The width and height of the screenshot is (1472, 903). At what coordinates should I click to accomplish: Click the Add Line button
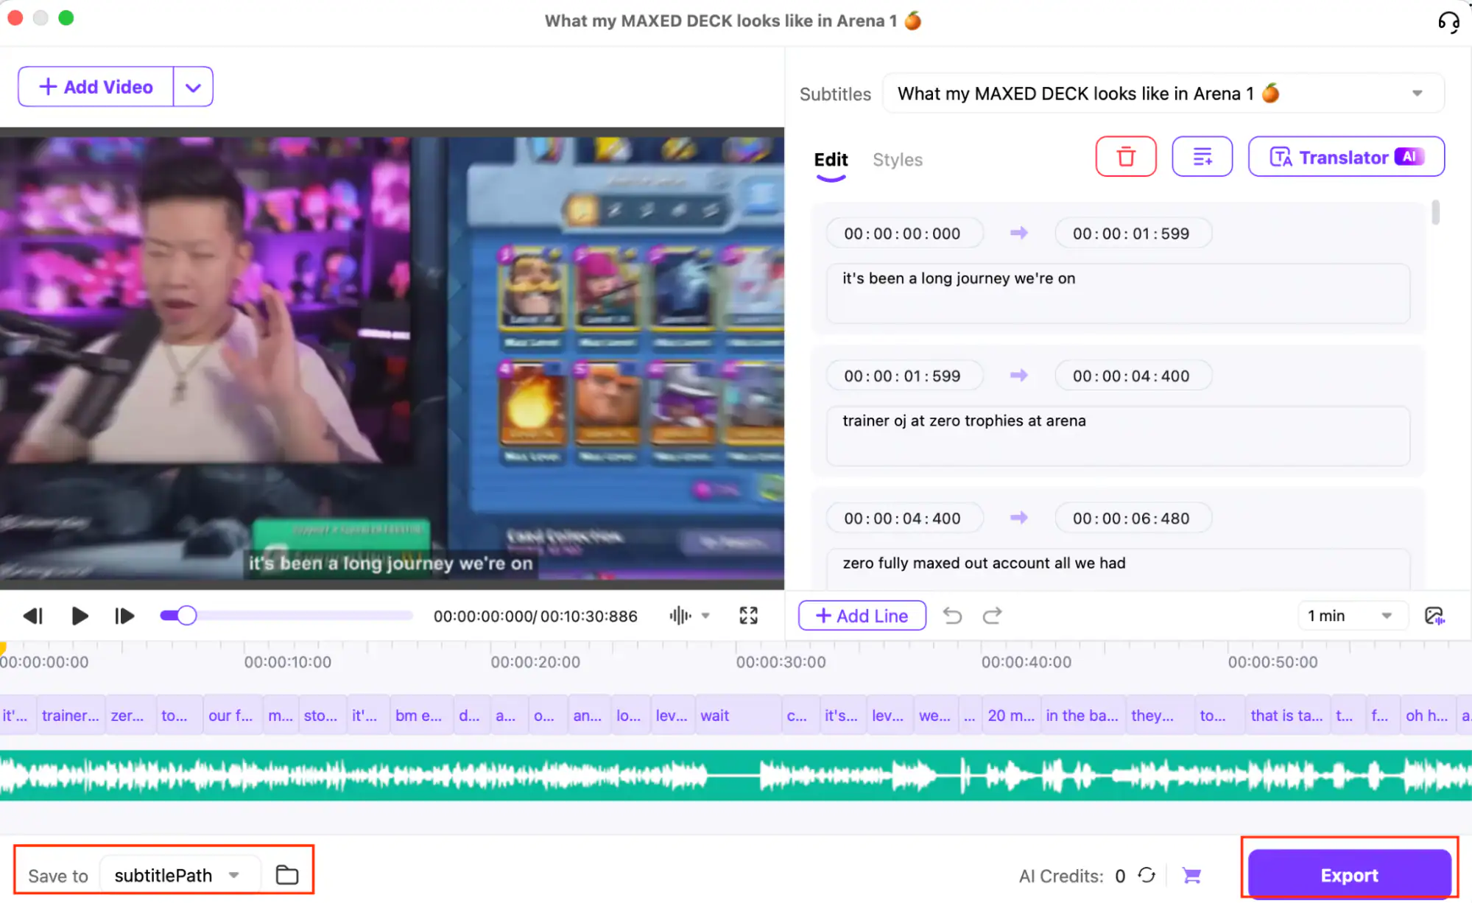tap(862, 615)
